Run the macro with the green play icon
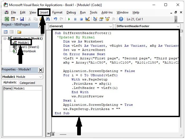The image size is (185, 139). click(x=69, y=19)
